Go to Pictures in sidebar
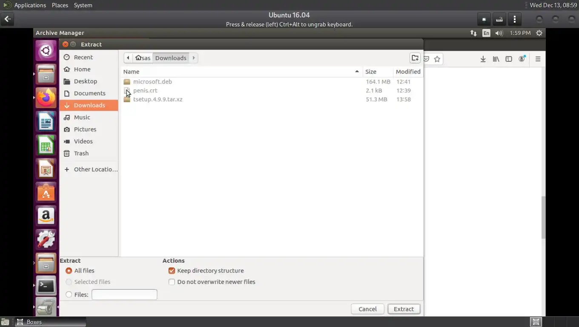Screen dimensions: 579x327 89,129
